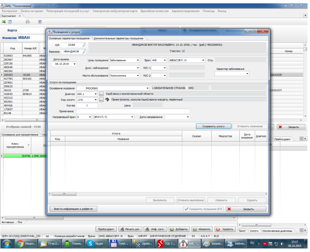This screenshot has width=310, height=252.
Task: Open the 'Безым...' Paint taskbar item
Action: point(213,244)
